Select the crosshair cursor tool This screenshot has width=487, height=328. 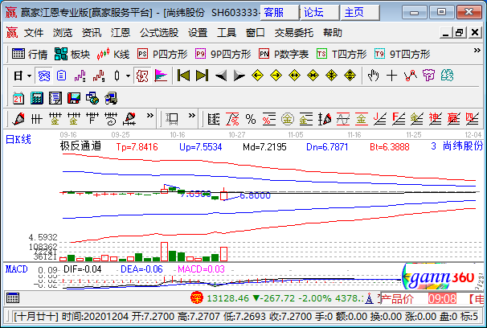391,76
